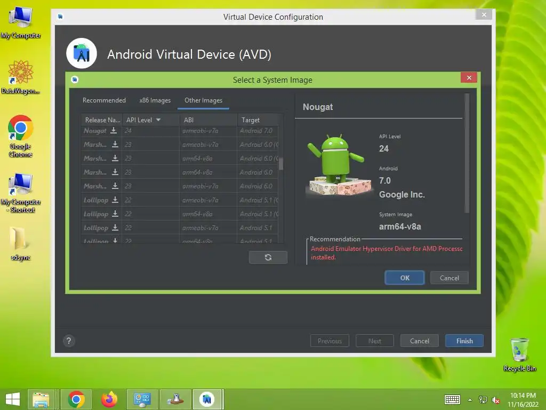Download Marshmallow armeabi-v7a image with Android 6.0 (G target
Screen dimensions: 546x410
[115, 144]
